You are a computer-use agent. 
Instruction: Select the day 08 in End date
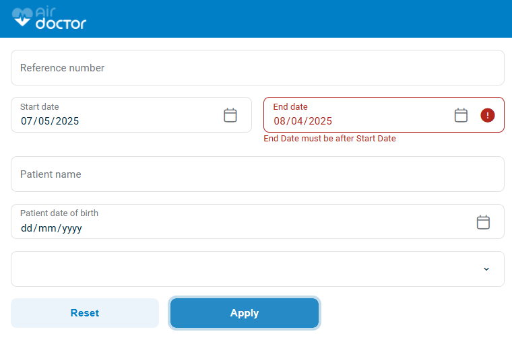click(x=280, y=121)
